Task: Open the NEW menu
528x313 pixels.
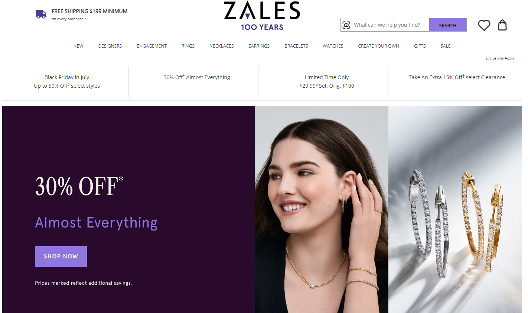Action: tap(78, 46)
